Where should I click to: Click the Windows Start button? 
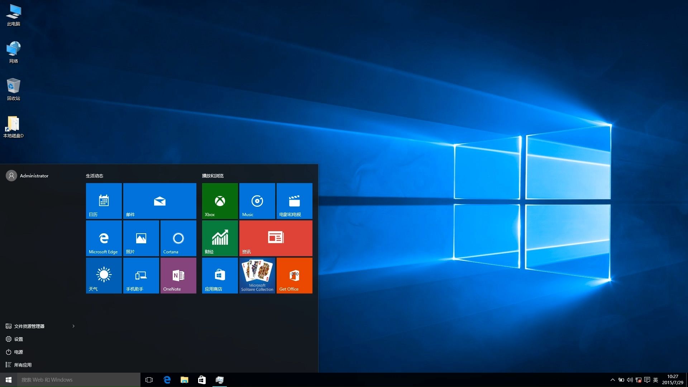tap(9, 380)
